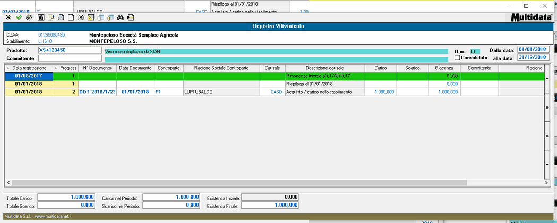Click the Dalla data field 01/01/2018
The width and height of the screenshot is (557, 223).
click(x=533, y=49)
